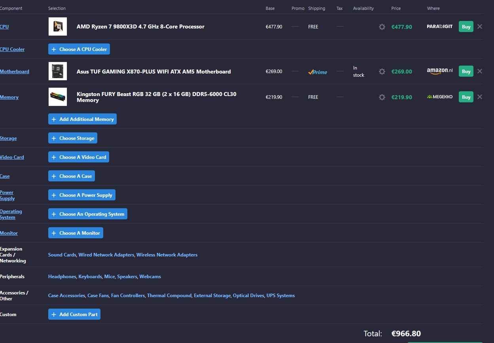The height and width of the screenshot is (343, 494).
Task: Open the Video Card component link
Action: pos(12,157)
